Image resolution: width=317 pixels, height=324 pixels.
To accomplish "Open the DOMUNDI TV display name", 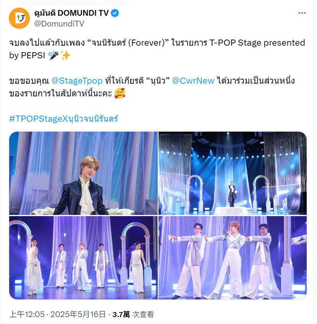I will tap(71, 13).
